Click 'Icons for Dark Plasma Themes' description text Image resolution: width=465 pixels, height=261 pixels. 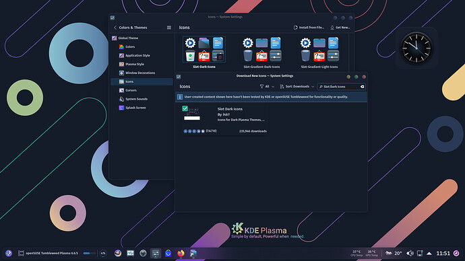pyautogui.click(x=241, y=120)
